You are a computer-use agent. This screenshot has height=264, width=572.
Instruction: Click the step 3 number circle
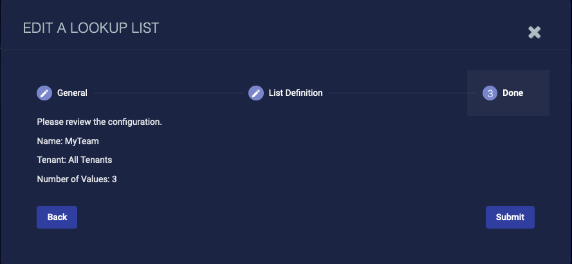pyautogui.click(x=490, y=93)
